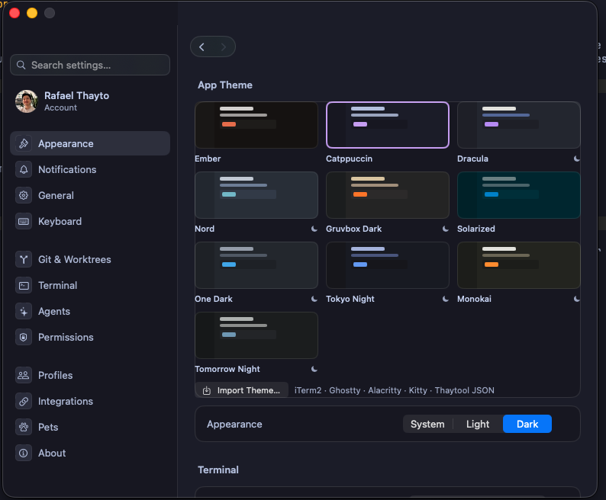Click the Permissions shield icon
Viewport: 606px width, 500px height.
tap(24, 337)
